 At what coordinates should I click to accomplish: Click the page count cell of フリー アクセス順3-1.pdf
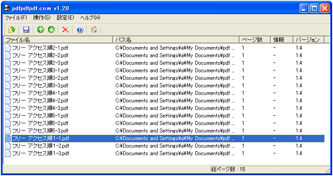tap(243, 70)
